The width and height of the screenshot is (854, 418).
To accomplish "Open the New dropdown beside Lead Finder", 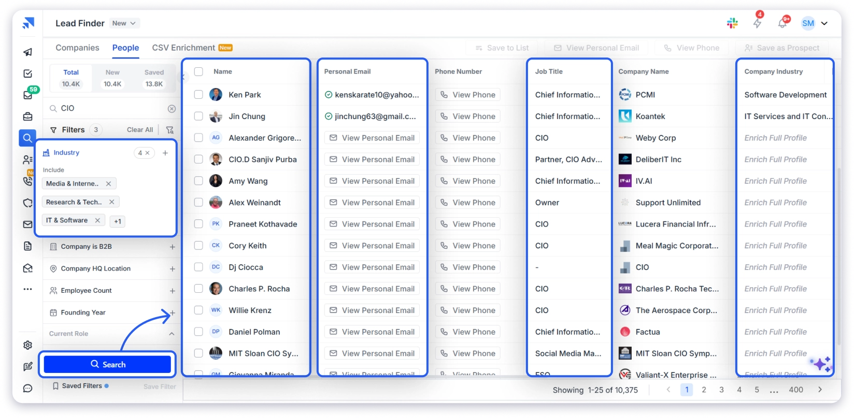I will tap(124, 23).
